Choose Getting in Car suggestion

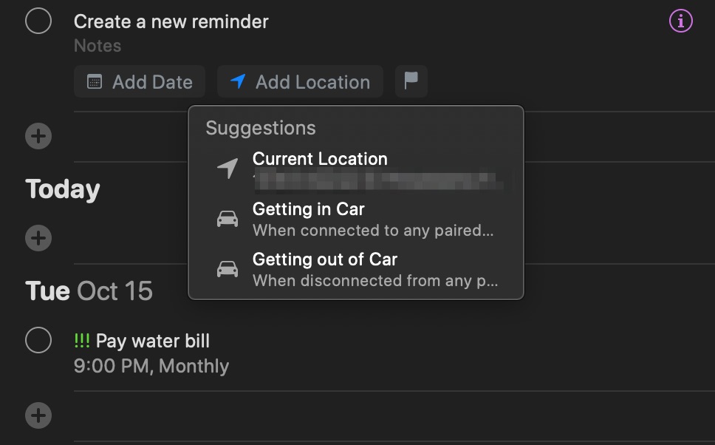click(308, 209)
